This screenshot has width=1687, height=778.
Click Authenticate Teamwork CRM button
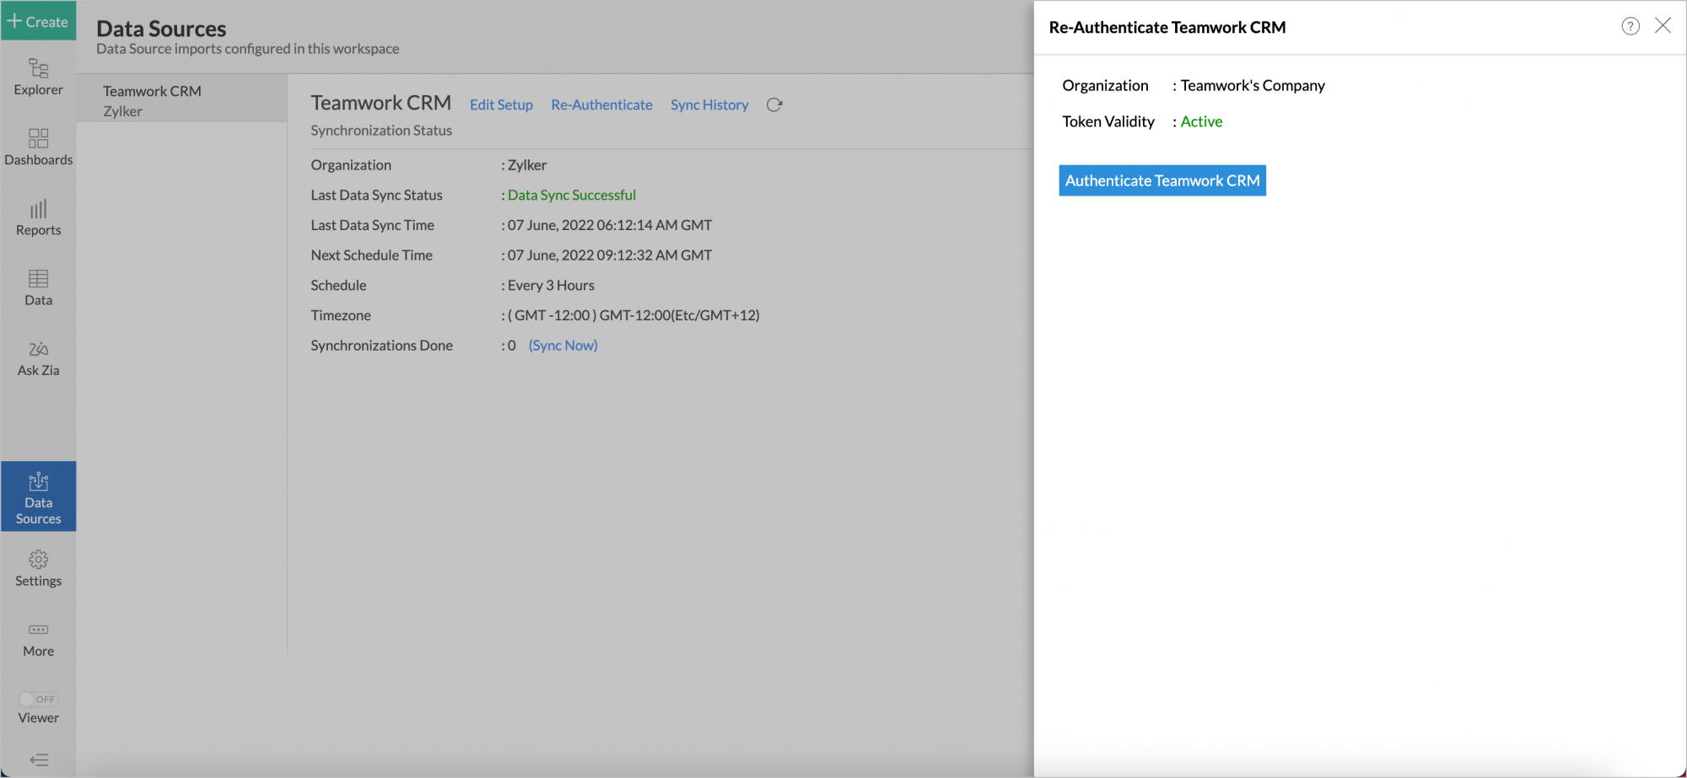click(x=1162, y=180)
